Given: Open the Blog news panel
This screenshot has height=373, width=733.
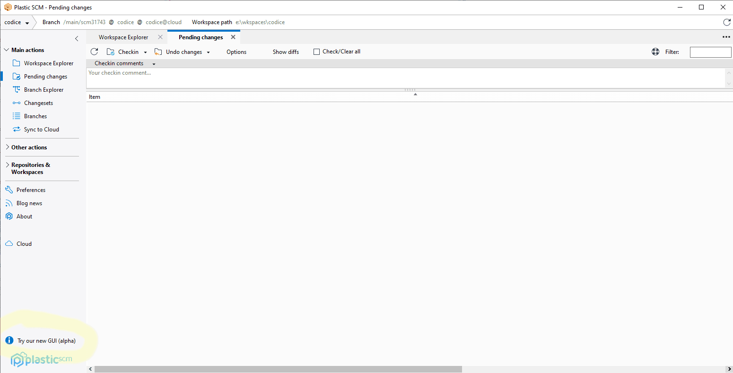Looking at the screenshot, I should point(29,203).
